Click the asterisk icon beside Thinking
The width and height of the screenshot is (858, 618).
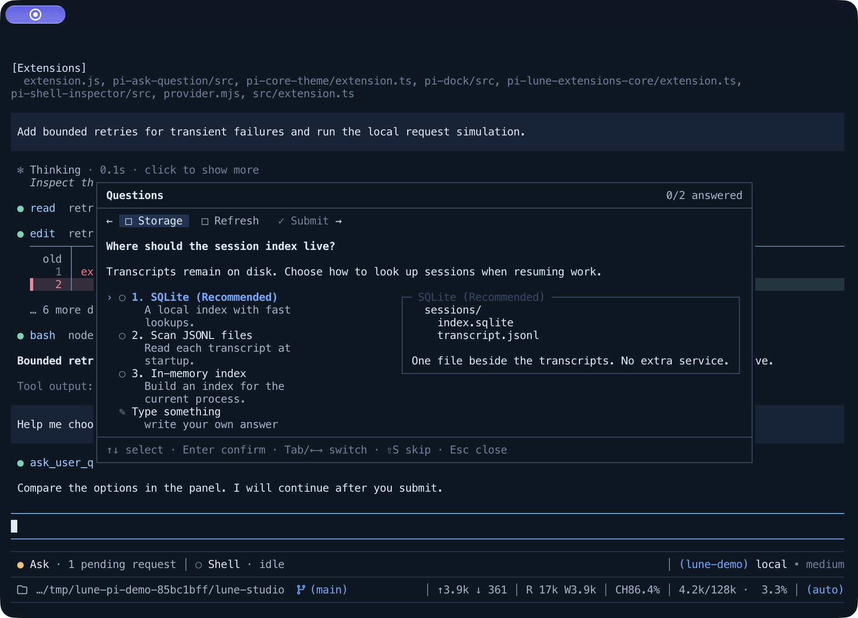point(20,170)
